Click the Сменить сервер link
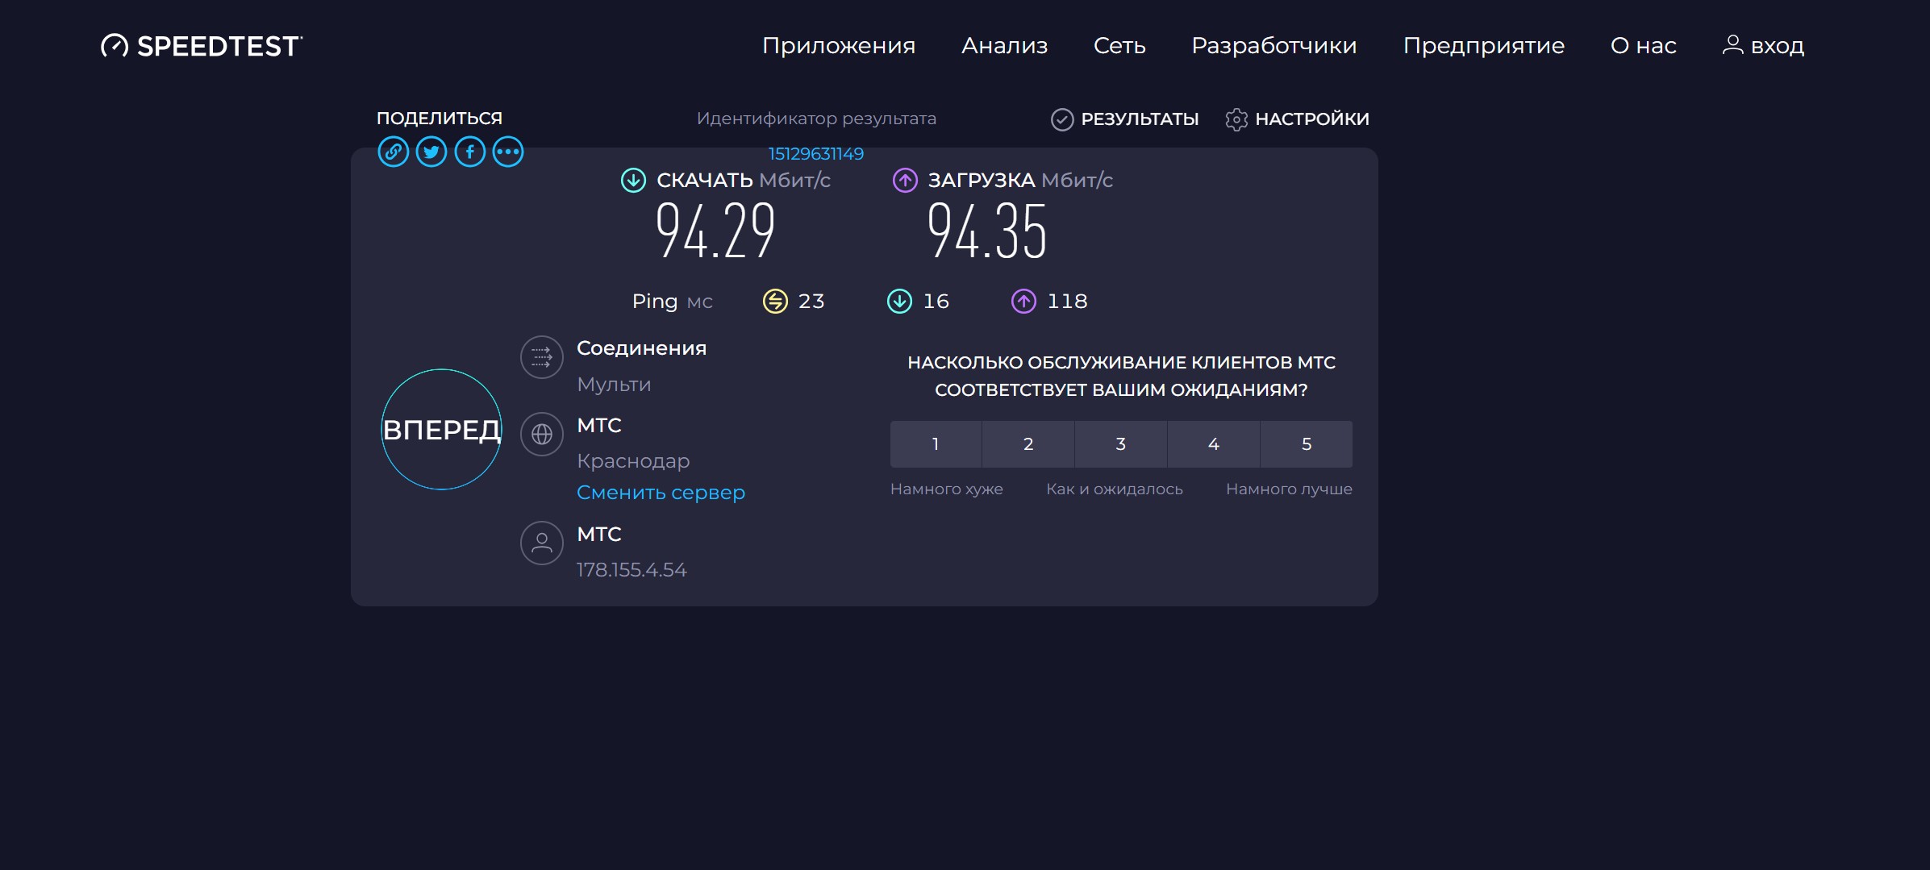This screenshot has height=870, width=1930. pyautogui.click(x=661, y=493)
